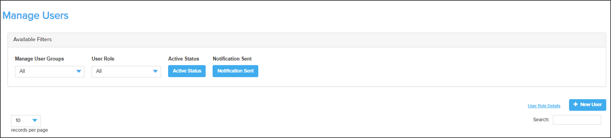Click the arrow in Manage User Groups selector
The height and width of the screenshot is (138, 611).
(79, 71)
